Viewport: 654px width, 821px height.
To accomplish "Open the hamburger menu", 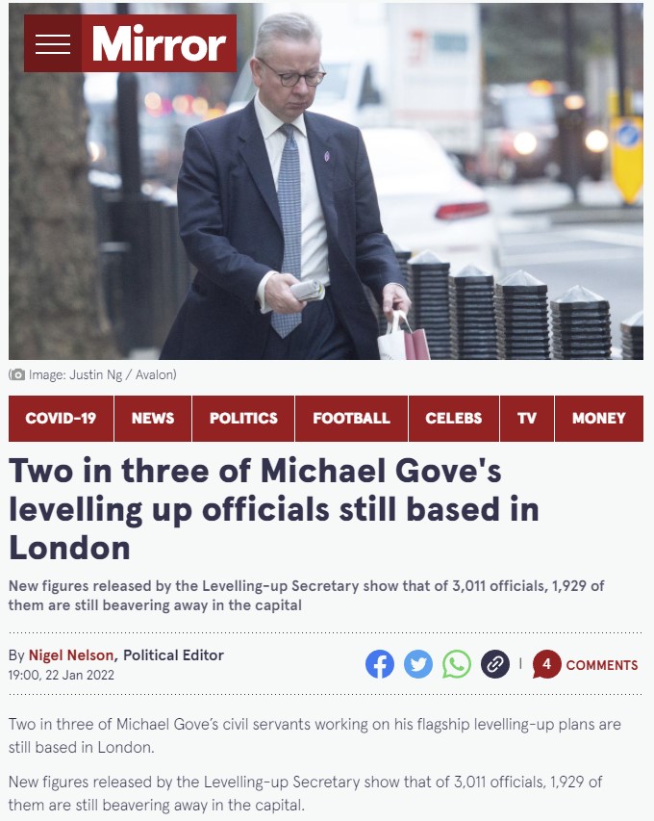I will [53, 43].
